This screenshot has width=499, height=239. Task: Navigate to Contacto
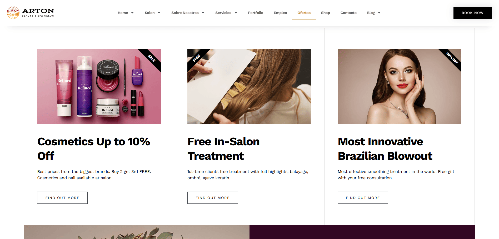click(x=348, y=13)
